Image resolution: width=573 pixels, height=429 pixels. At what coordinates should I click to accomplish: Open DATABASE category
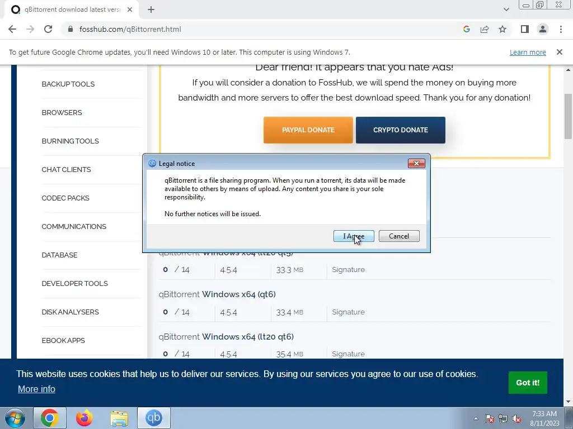tap(59, 255)
